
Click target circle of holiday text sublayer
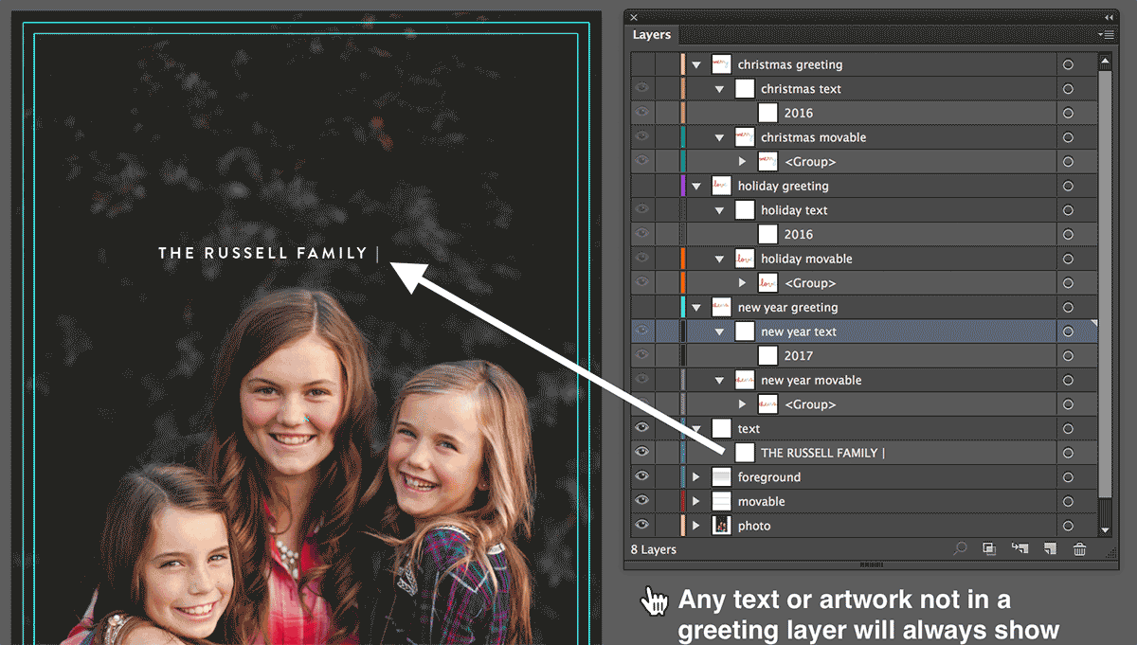1068,210
